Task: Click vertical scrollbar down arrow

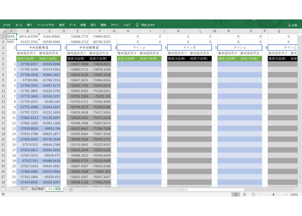Action: [300, 186]
